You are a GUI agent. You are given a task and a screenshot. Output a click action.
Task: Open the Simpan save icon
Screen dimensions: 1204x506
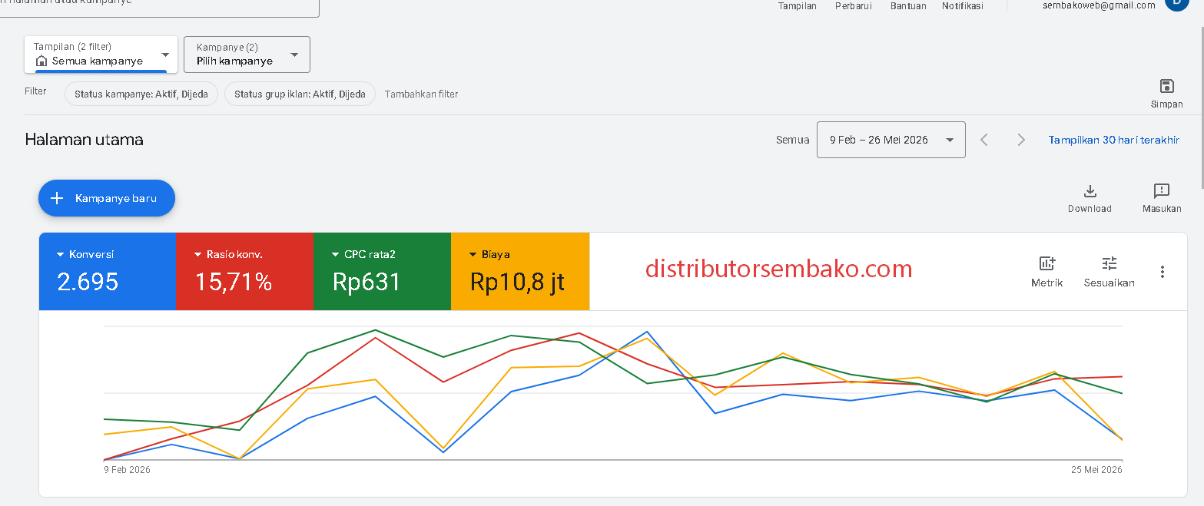[x=1166, y=86]
